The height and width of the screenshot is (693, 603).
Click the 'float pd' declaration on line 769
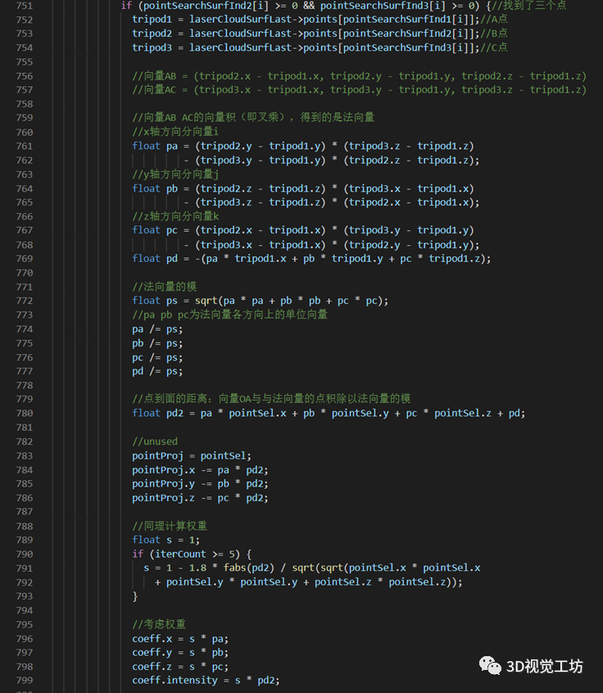pyautogui.click(x=155, y=259)
